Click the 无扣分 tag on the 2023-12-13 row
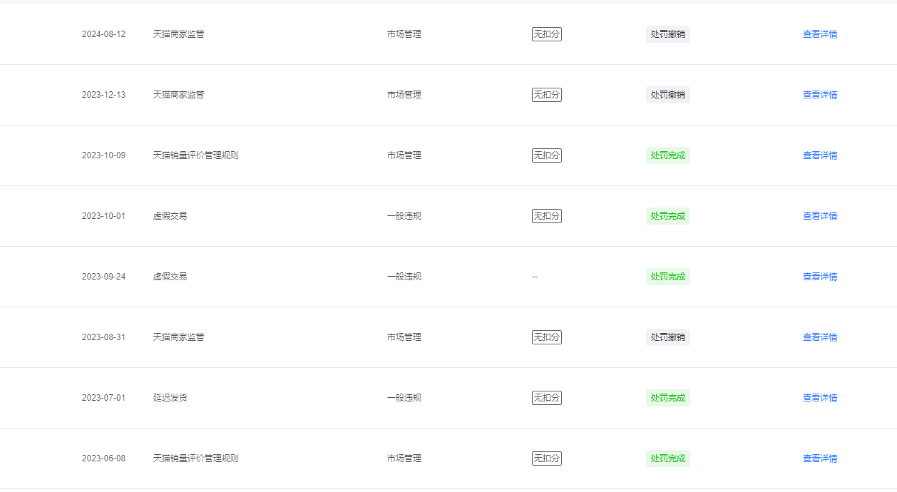The image size is (897, 492). pos(547,95)
